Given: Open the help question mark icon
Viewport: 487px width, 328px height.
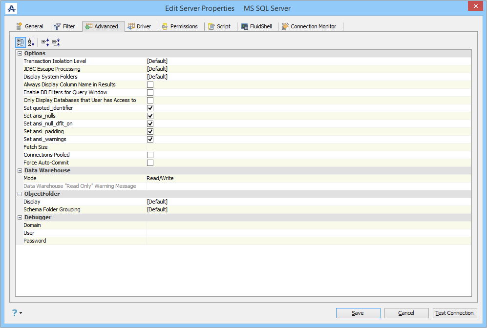Looking at the screenshot, I should click(x=15, y=313).
